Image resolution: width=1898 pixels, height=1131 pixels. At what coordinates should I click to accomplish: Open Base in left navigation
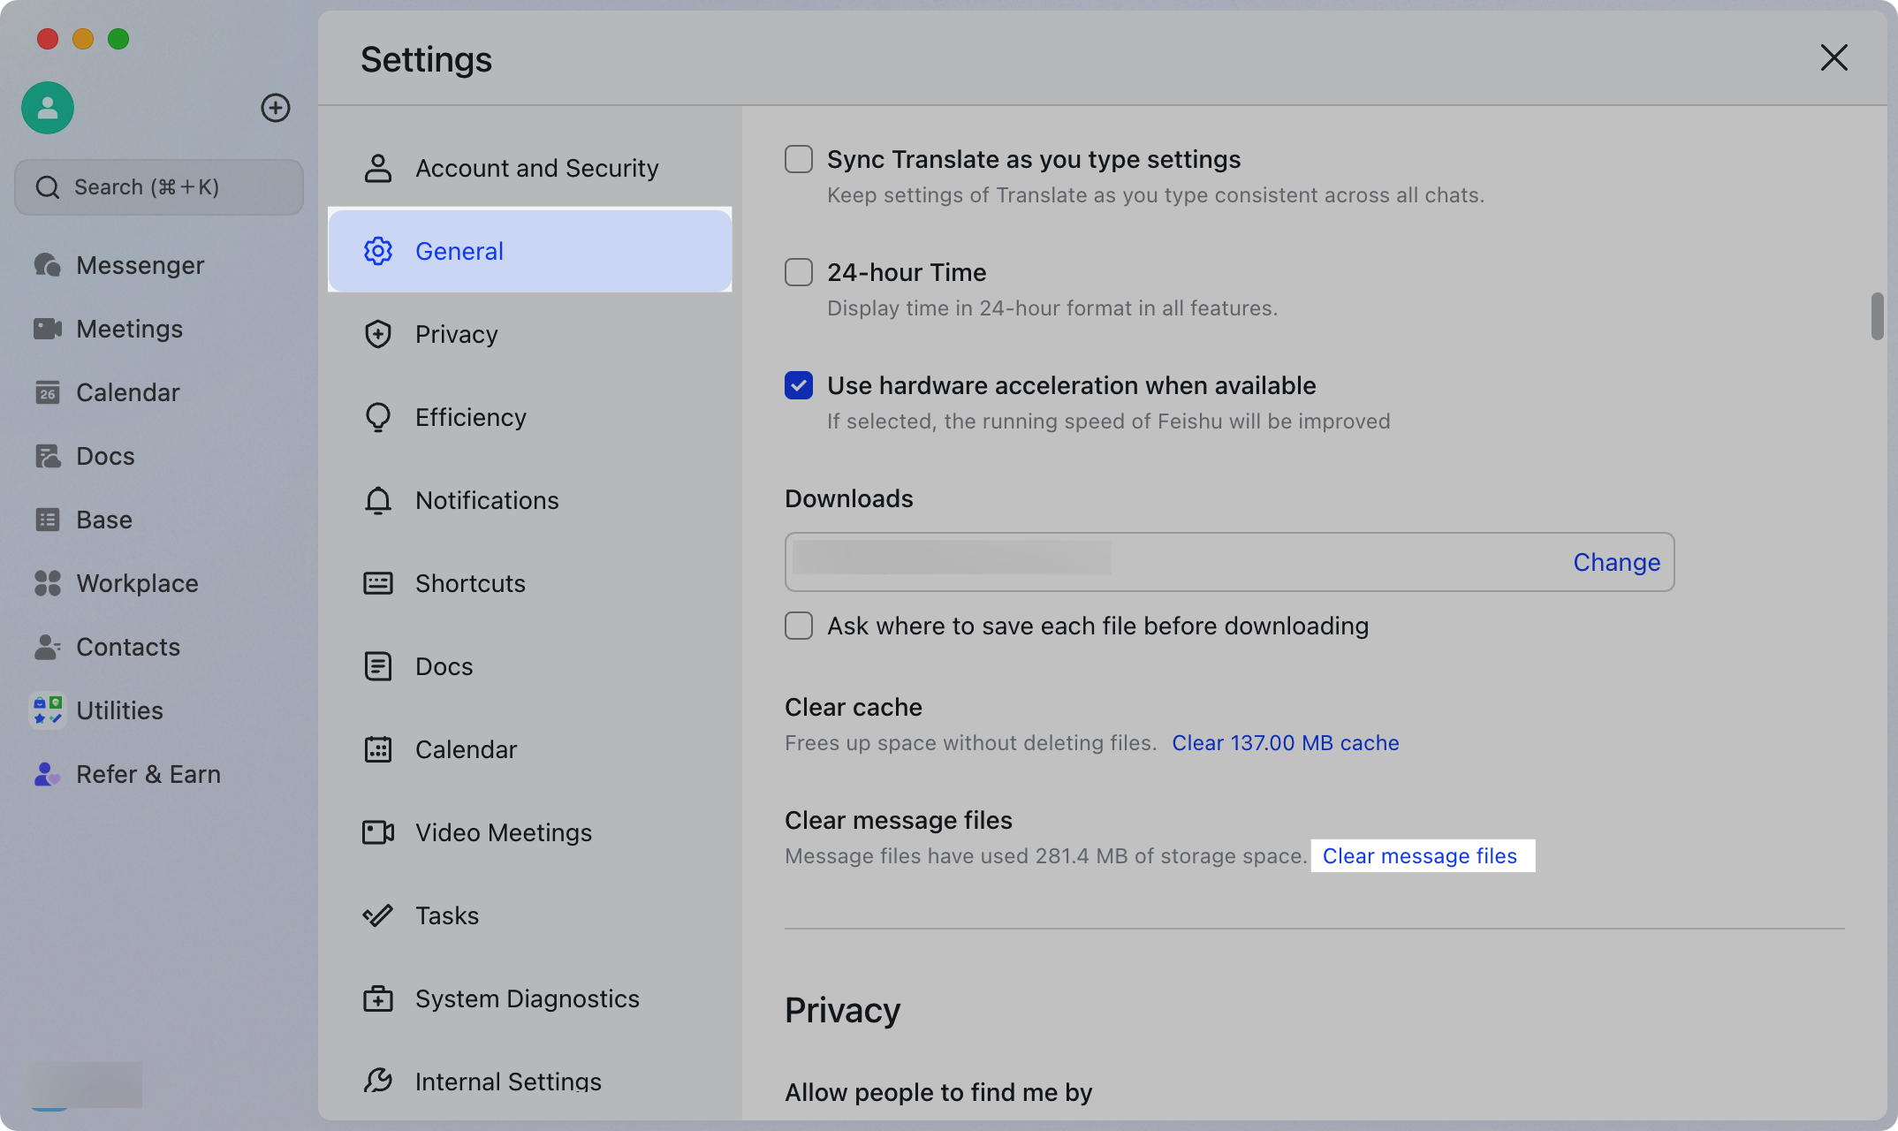103,520
